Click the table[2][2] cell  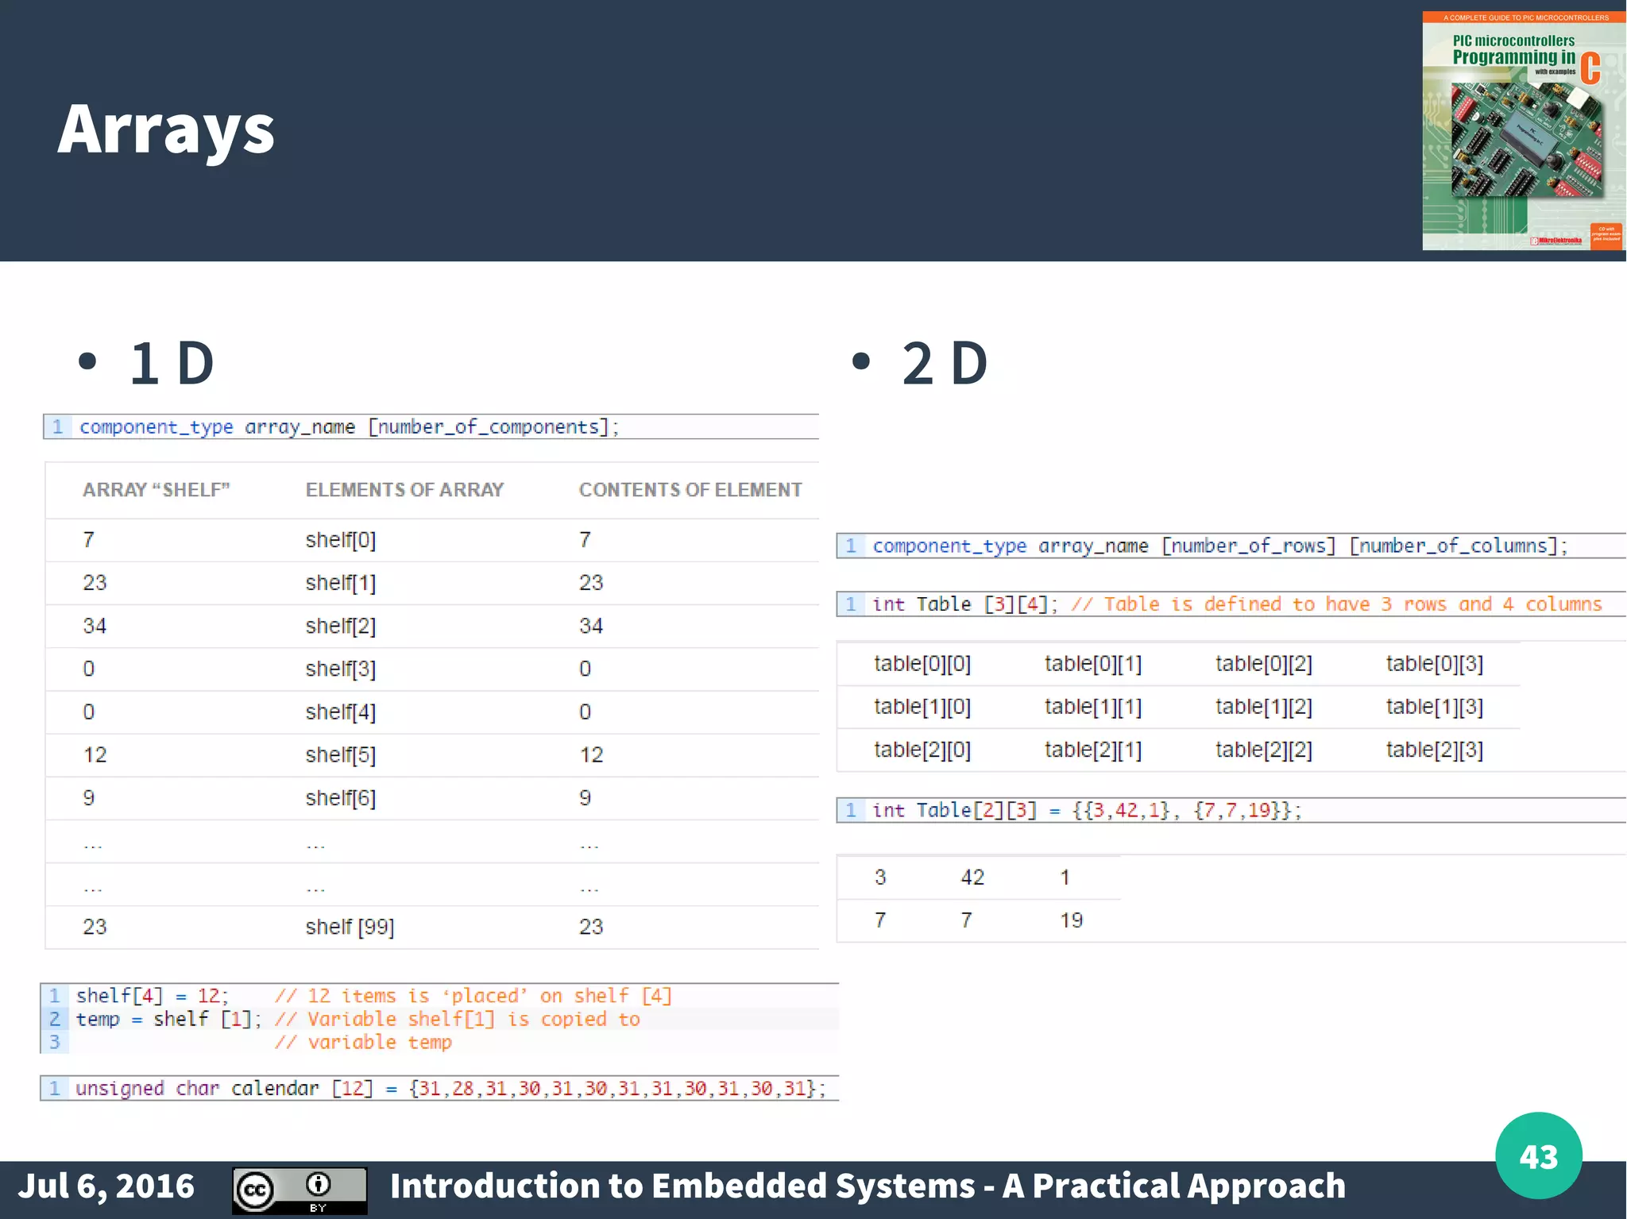pyautogui.click(x=1264, y=750)
